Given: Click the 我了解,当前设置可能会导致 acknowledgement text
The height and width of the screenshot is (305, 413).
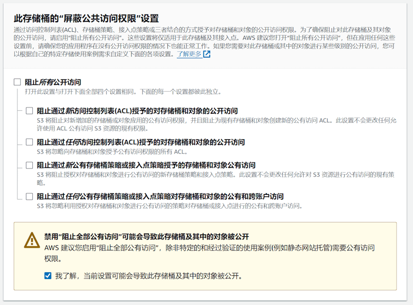Looking at the screenshot, I should [x=149, y=276].
